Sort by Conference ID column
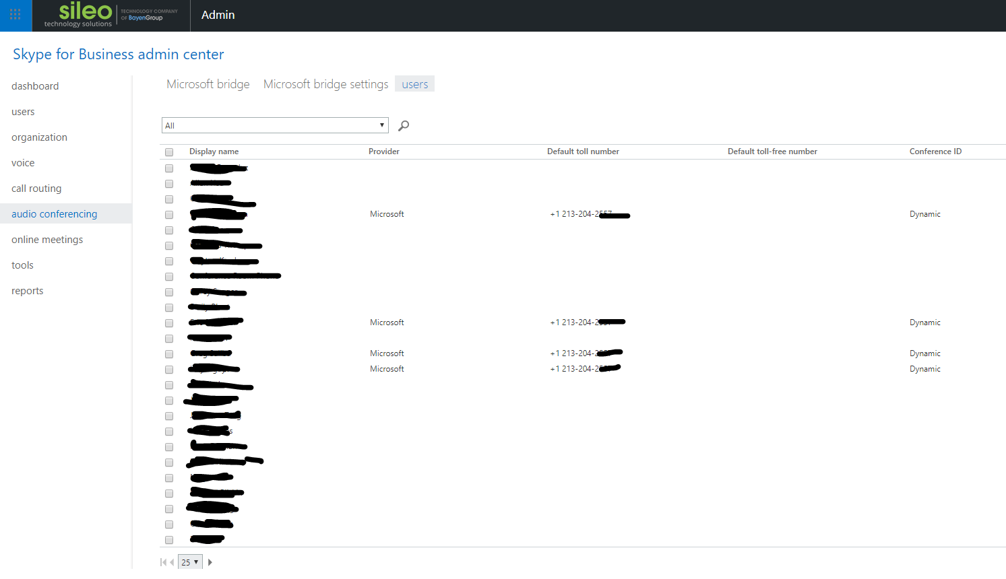1006x579 pixels. coord(935,151)
